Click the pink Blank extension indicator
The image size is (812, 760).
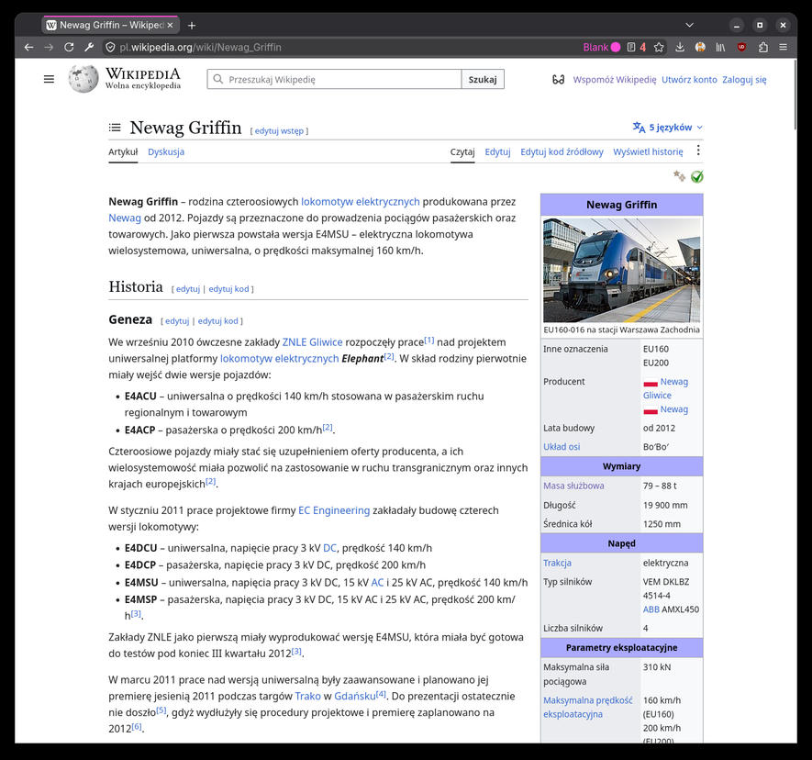point(602,47)
